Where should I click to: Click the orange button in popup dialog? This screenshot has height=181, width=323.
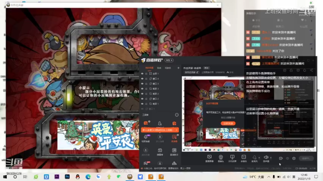228,123
